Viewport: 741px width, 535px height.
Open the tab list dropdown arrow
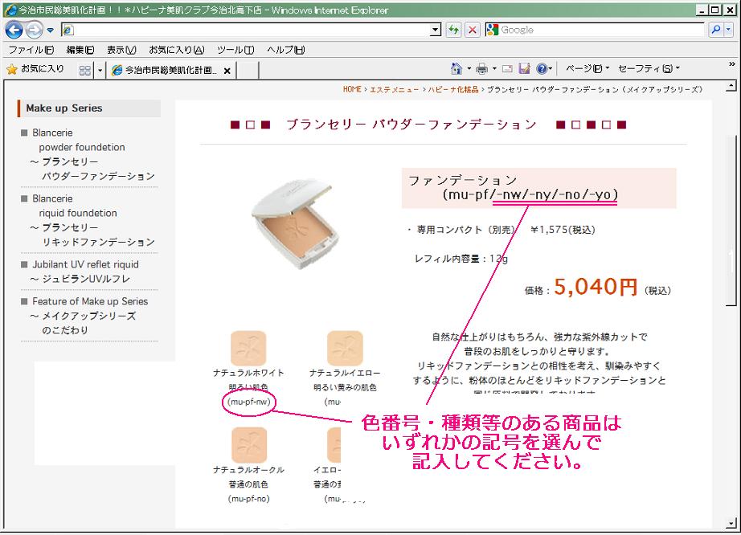tap(100, 71)
